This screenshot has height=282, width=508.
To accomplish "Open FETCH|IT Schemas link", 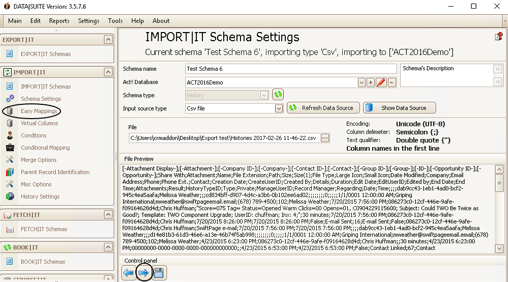I will (44, 229).
